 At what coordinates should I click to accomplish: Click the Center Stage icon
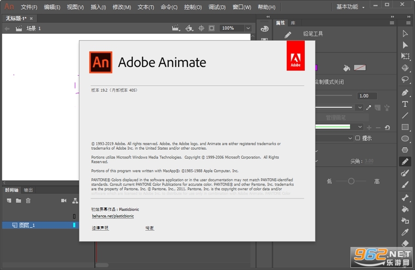point(201,28)
